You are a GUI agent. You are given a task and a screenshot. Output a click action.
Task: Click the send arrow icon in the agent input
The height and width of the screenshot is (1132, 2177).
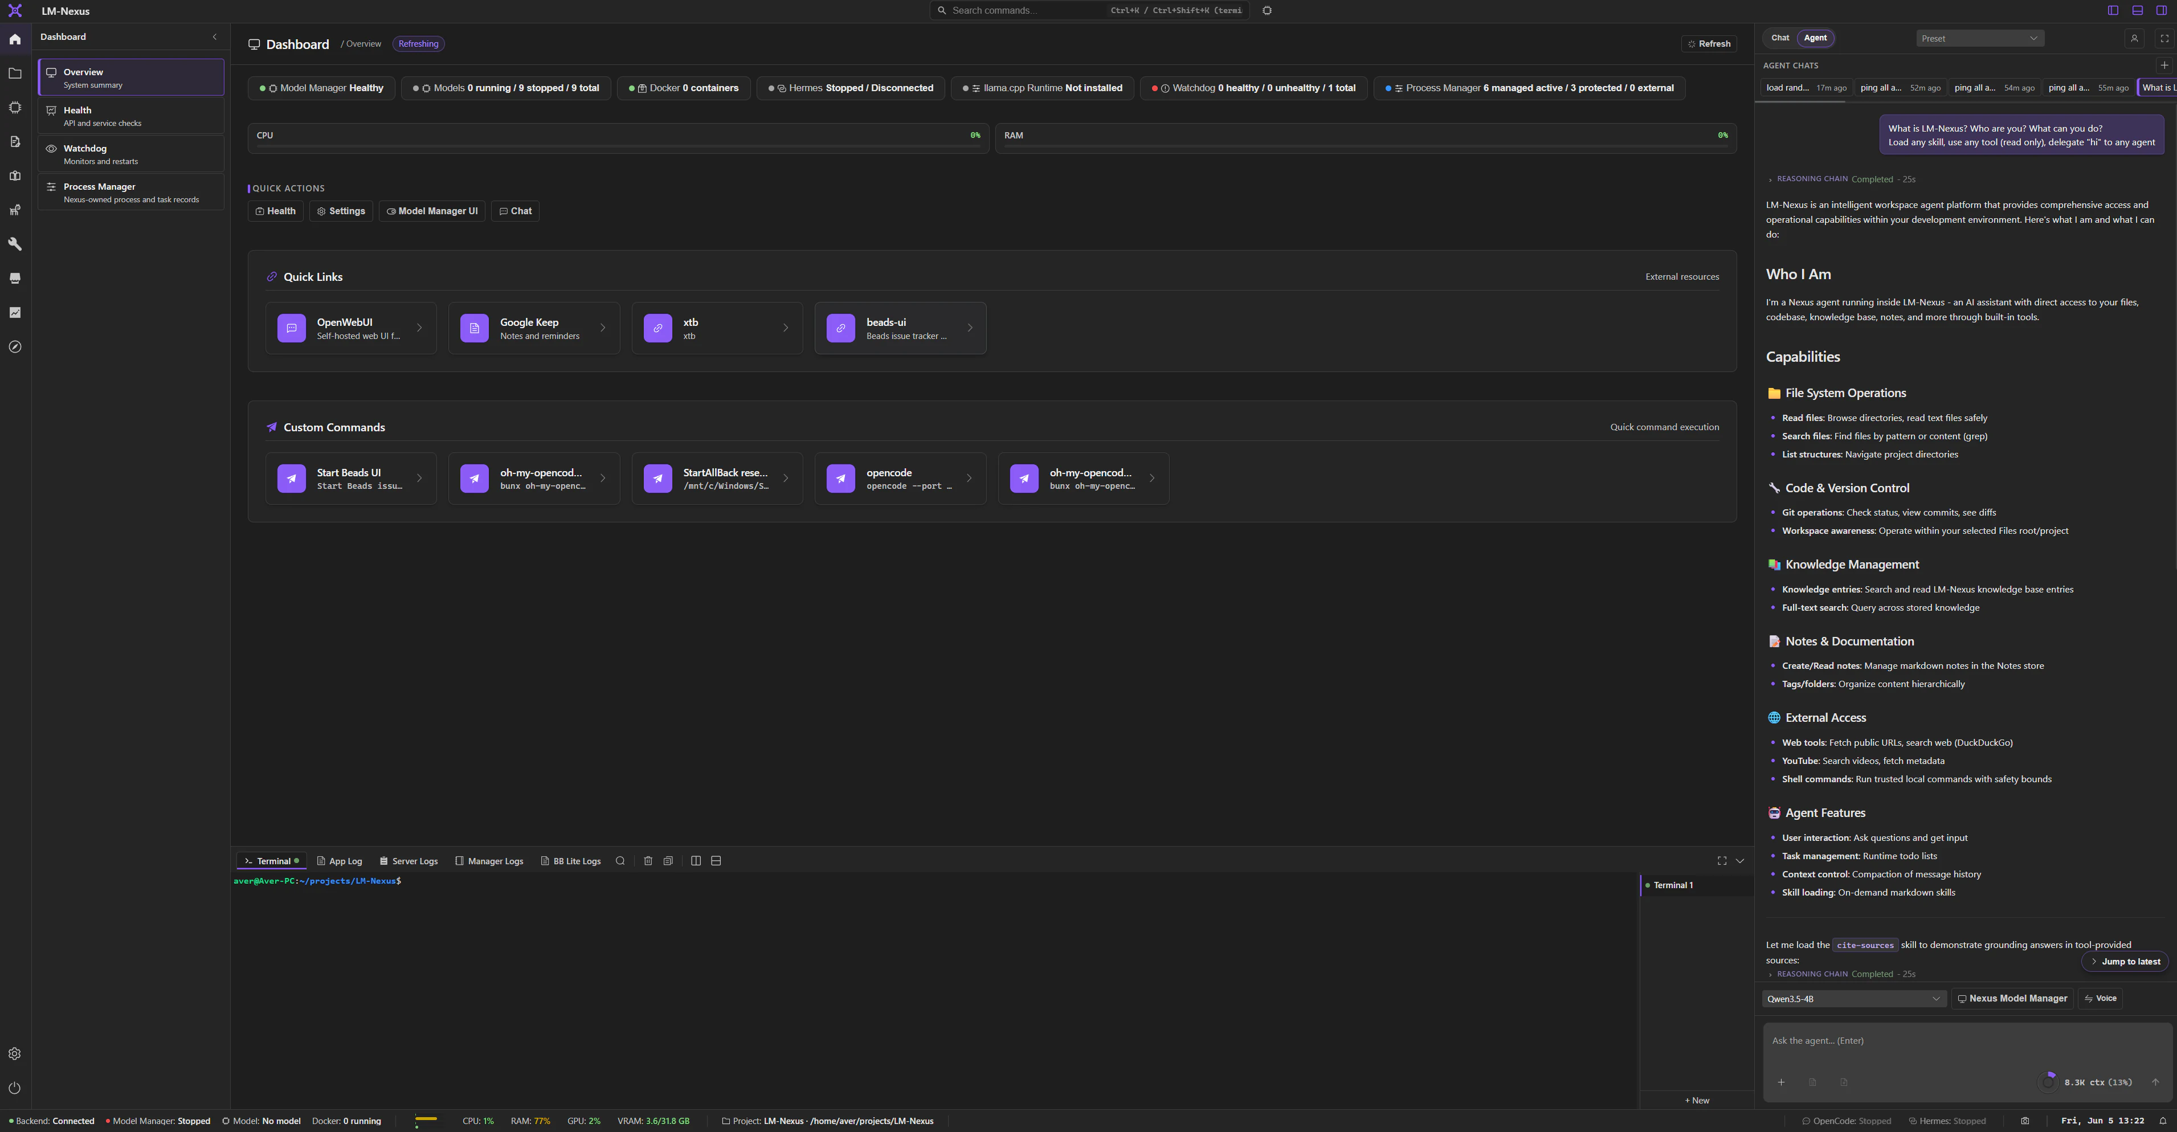click(x=2155, y=1082)
